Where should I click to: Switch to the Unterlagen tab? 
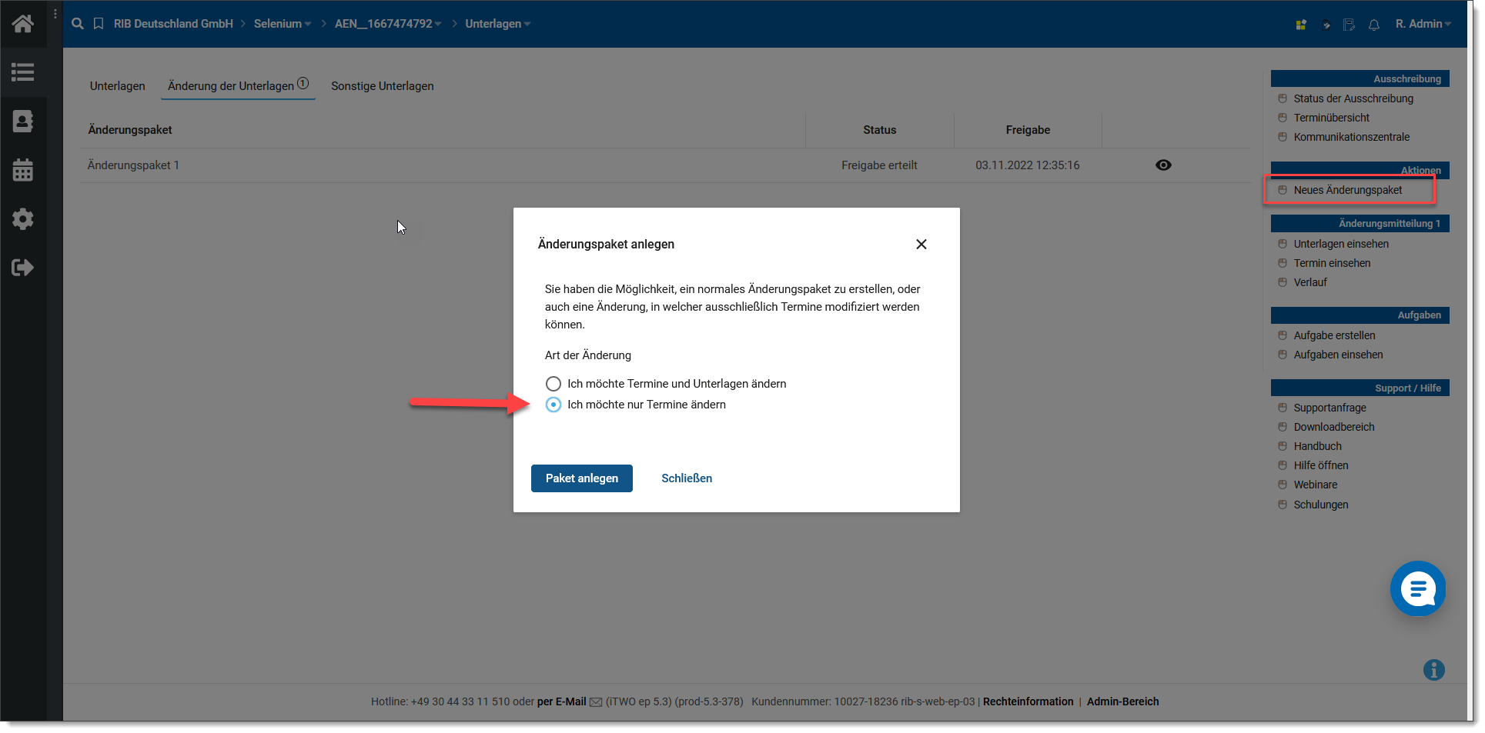117,86
